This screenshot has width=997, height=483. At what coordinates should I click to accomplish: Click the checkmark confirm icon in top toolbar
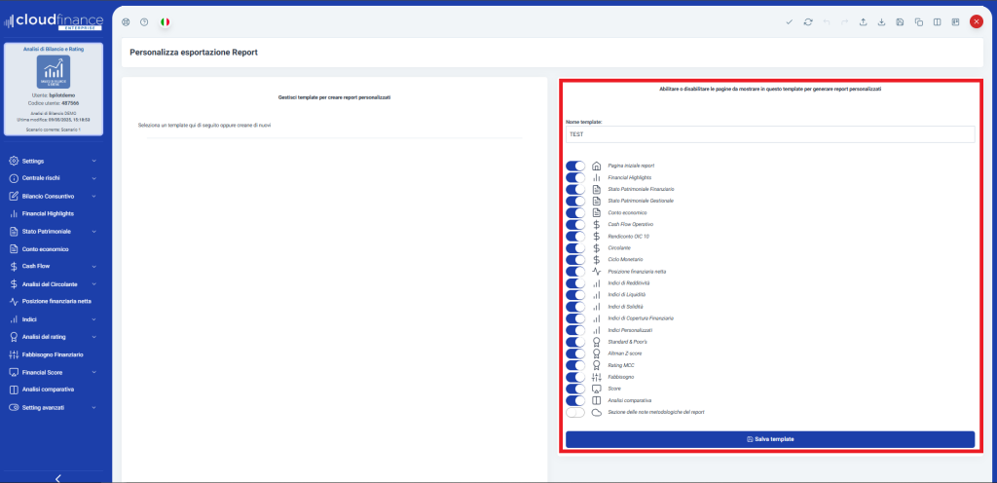point(789,21)
